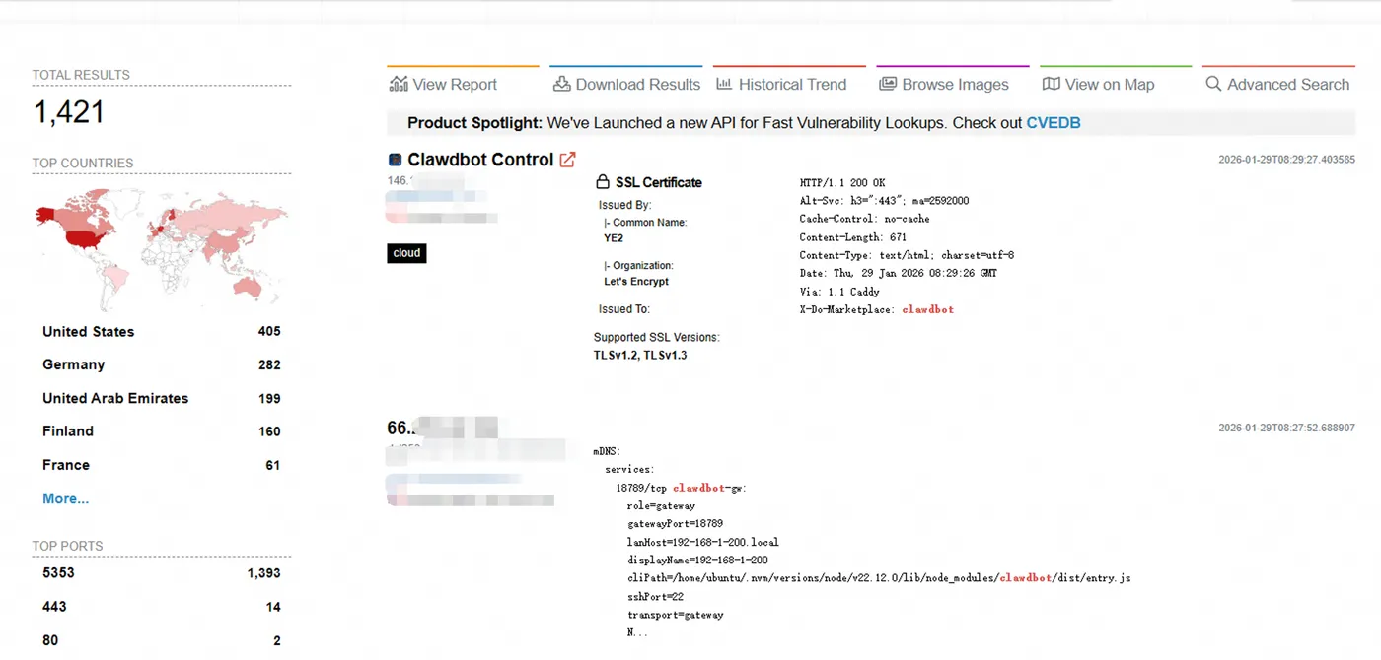This screenshot has height=660, width=1381.
Task: Click the Browse Images picture icon
Action: click(x=888, y=84)
